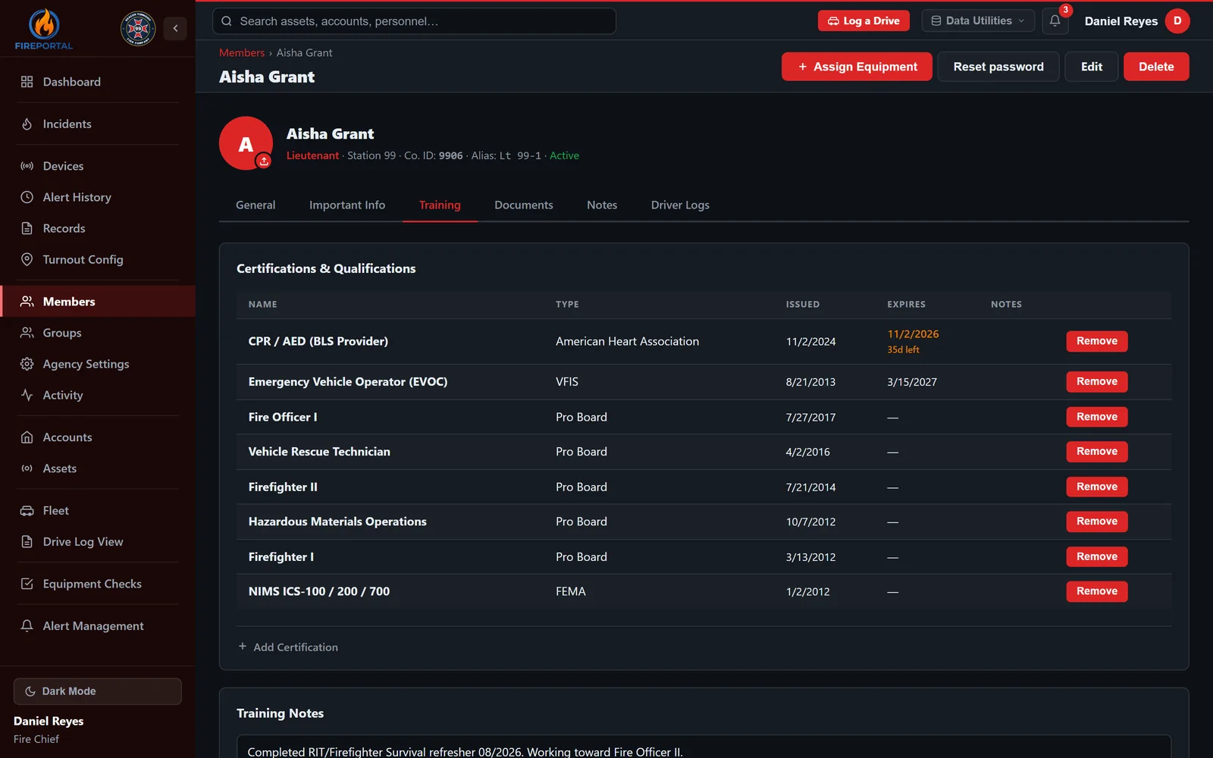Open Equipment Checks checkbox icon
The height and width of the screenshot is (758, 1213).
(27, 584)
